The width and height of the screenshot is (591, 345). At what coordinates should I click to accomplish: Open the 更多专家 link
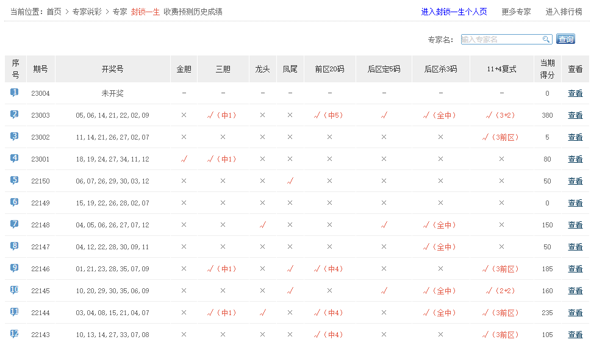(x=516, y=12)
